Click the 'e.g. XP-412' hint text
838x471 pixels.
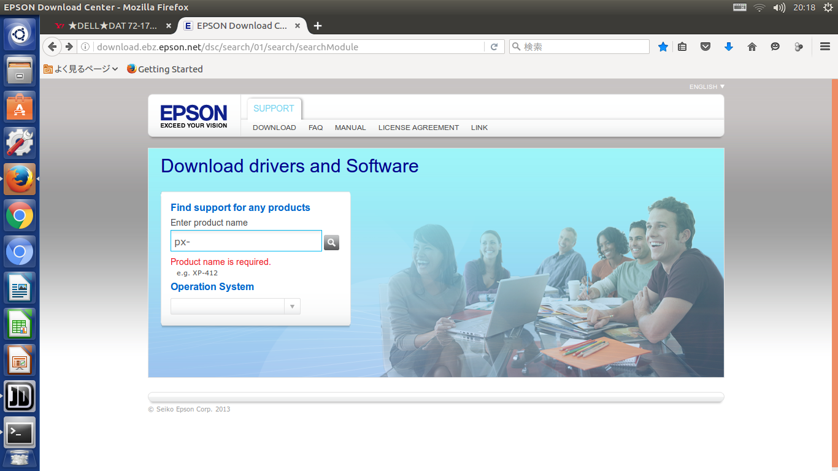click(197, 273)
